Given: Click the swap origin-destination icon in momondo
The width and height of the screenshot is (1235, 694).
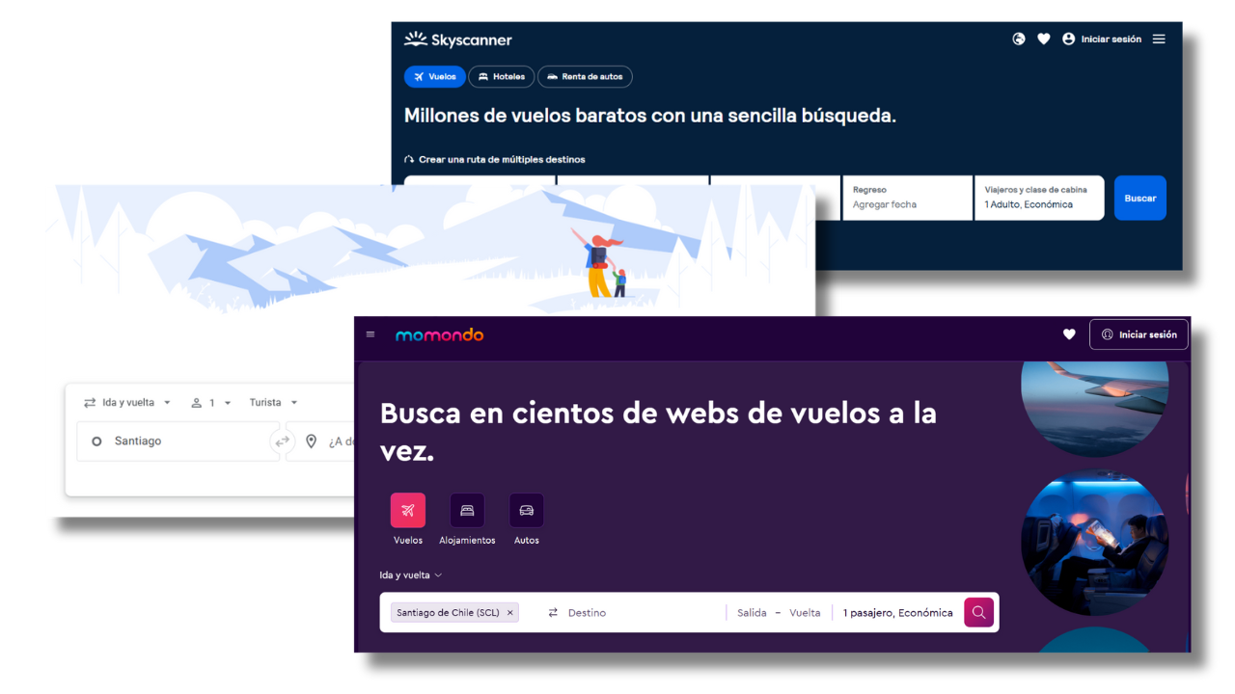Looking at the screenshot, I should (553, 613).
